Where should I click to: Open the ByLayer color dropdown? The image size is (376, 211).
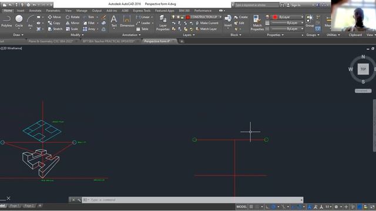tap(302, 17)
